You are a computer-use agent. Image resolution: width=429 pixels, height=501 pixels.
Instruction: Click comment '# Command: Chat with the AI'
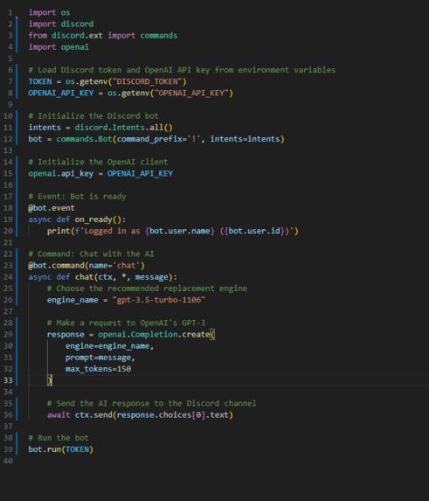tap(91, 254)
